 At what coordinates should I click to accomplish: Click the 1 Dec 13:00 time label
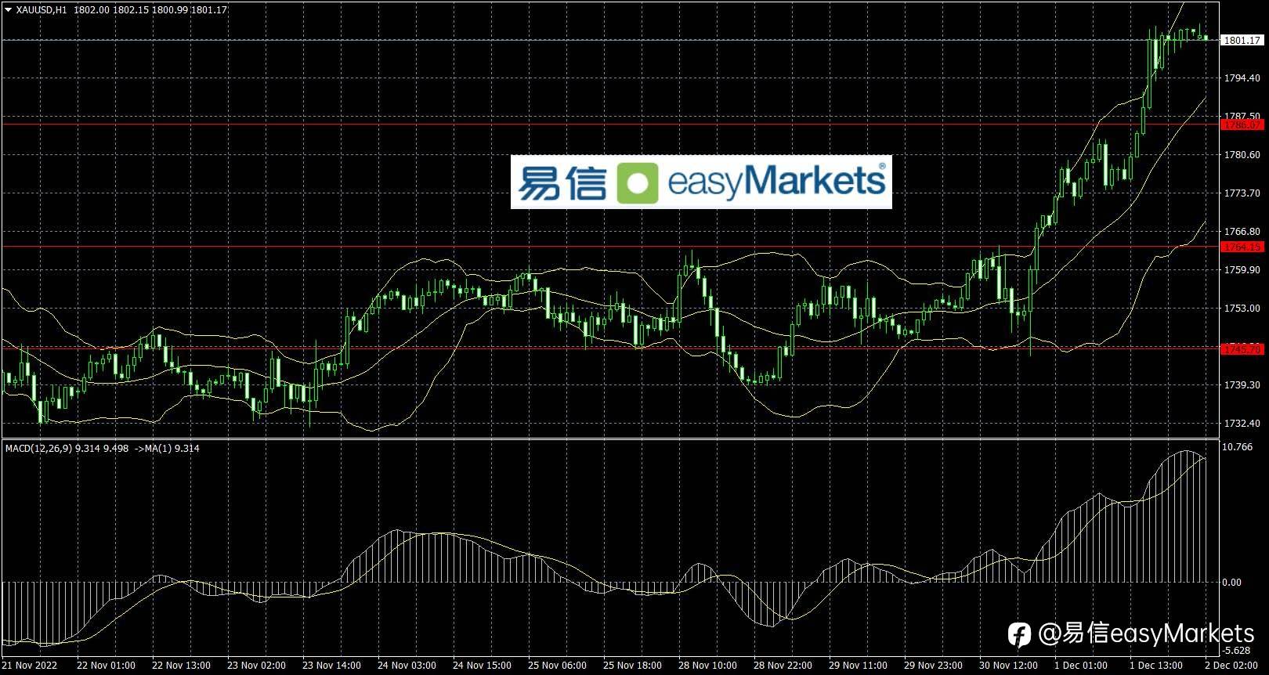(1156, 666)
